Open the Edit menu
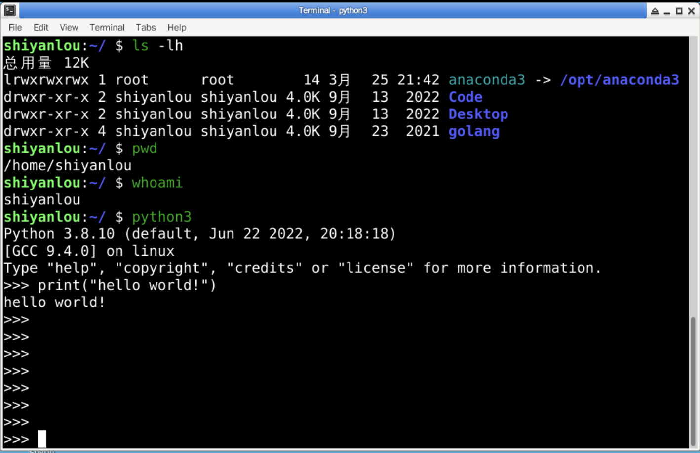 [x=41, y=27]
